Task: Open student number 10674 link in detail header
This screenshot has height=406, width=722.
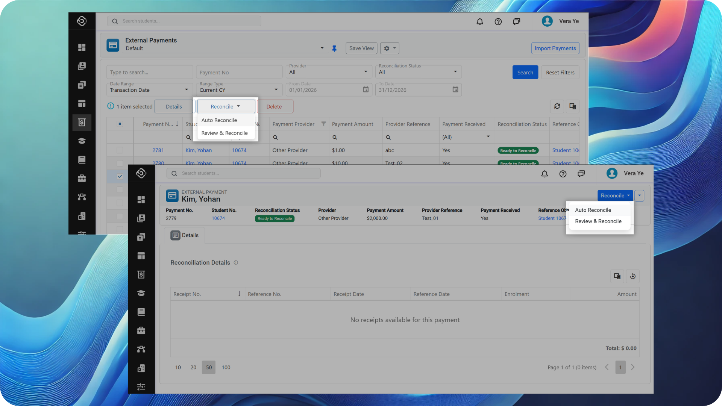Action: click(218, 218)
